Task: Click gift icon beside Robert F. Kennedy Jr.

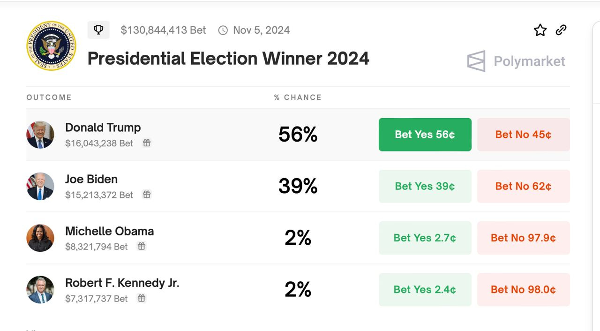Action: point(141,298)
